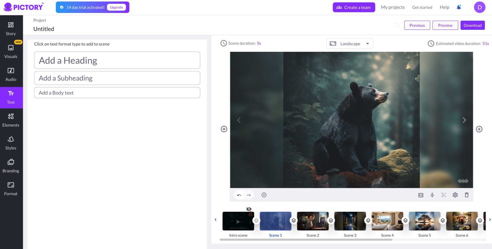Click the closed captions icon below preview

pos(421,195)
